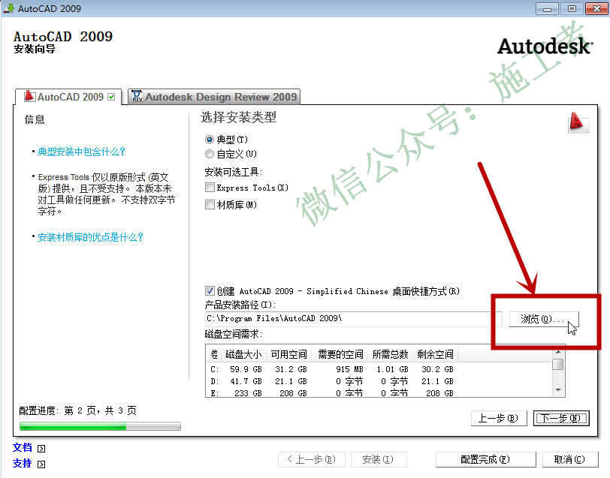Switch to the Autodesk Design Review 2009 tab
The width and height of the screenshot is (610, 478).
(214, 96)
